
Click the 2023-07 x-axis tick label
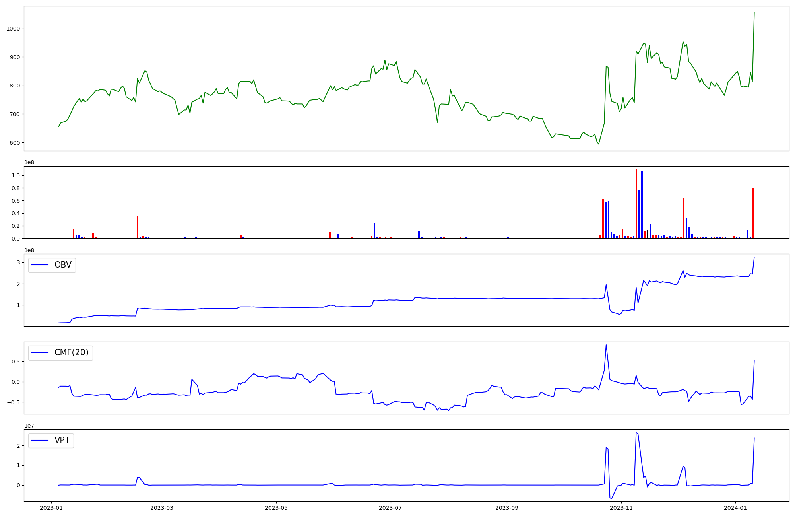[390, 508]
